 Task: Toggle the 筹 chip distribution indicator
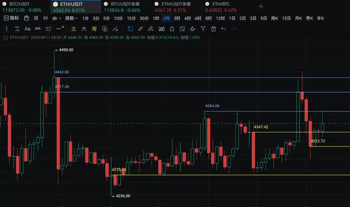[x=94, y=29]
